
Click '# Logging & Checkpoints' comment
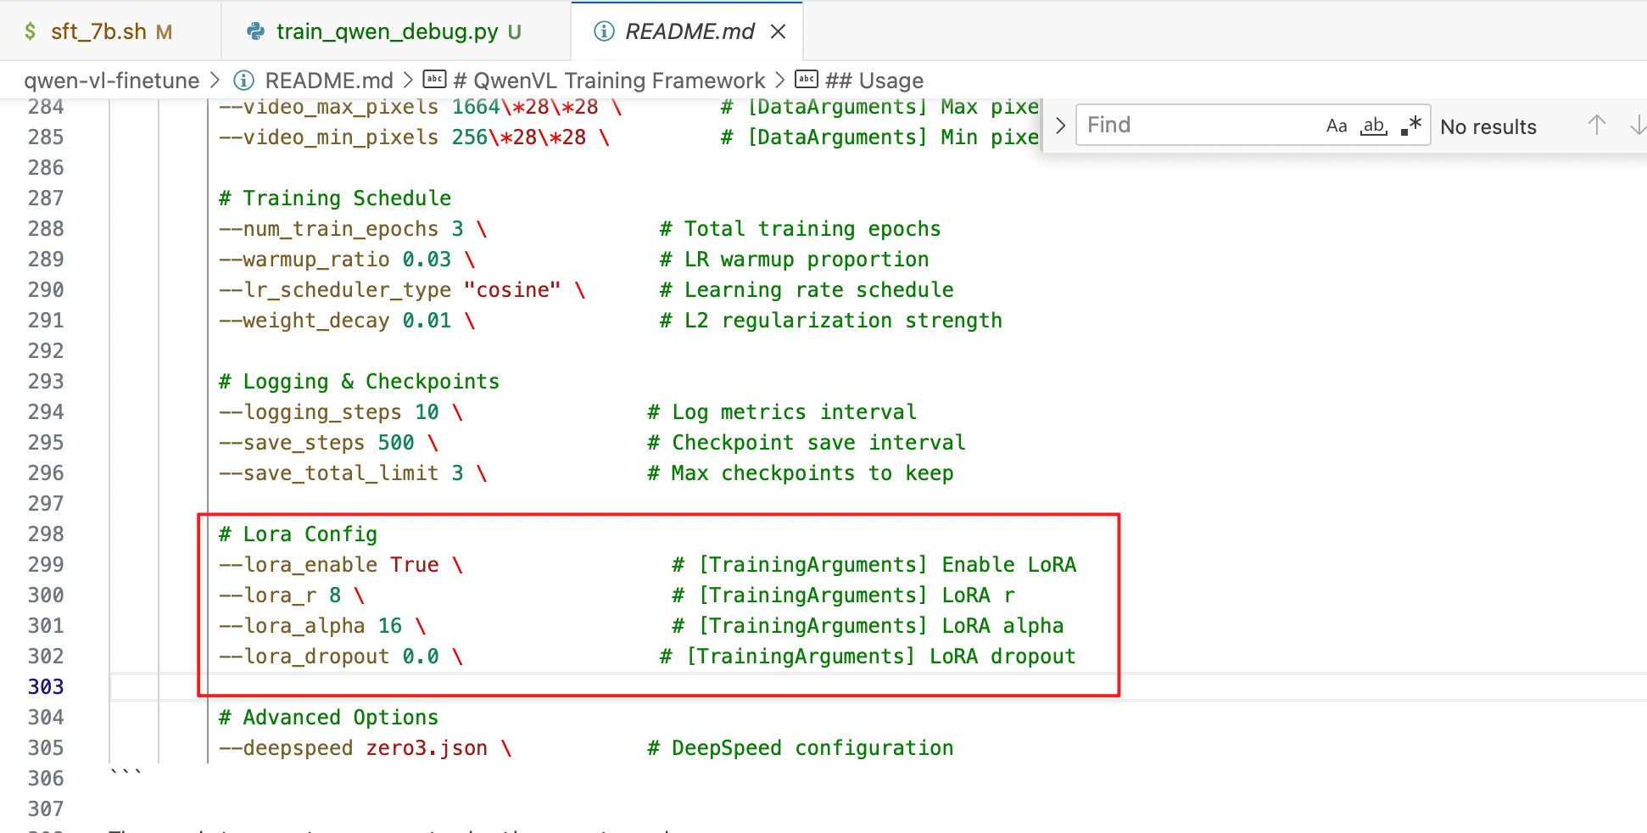point(360,382)
